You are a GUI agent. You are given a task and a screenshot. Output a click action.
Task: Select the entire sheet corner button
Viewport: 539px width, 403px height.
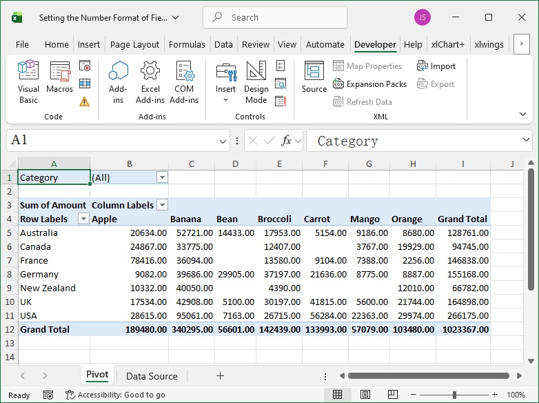10,164
